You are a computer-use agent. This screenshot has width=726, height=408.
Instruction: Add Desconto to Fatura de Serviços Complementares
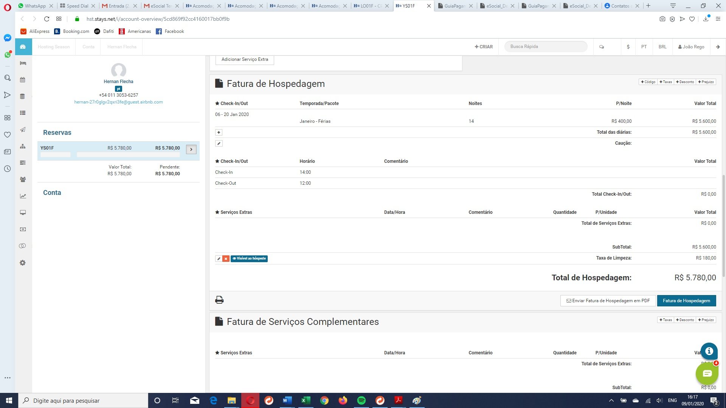(685, 320)
